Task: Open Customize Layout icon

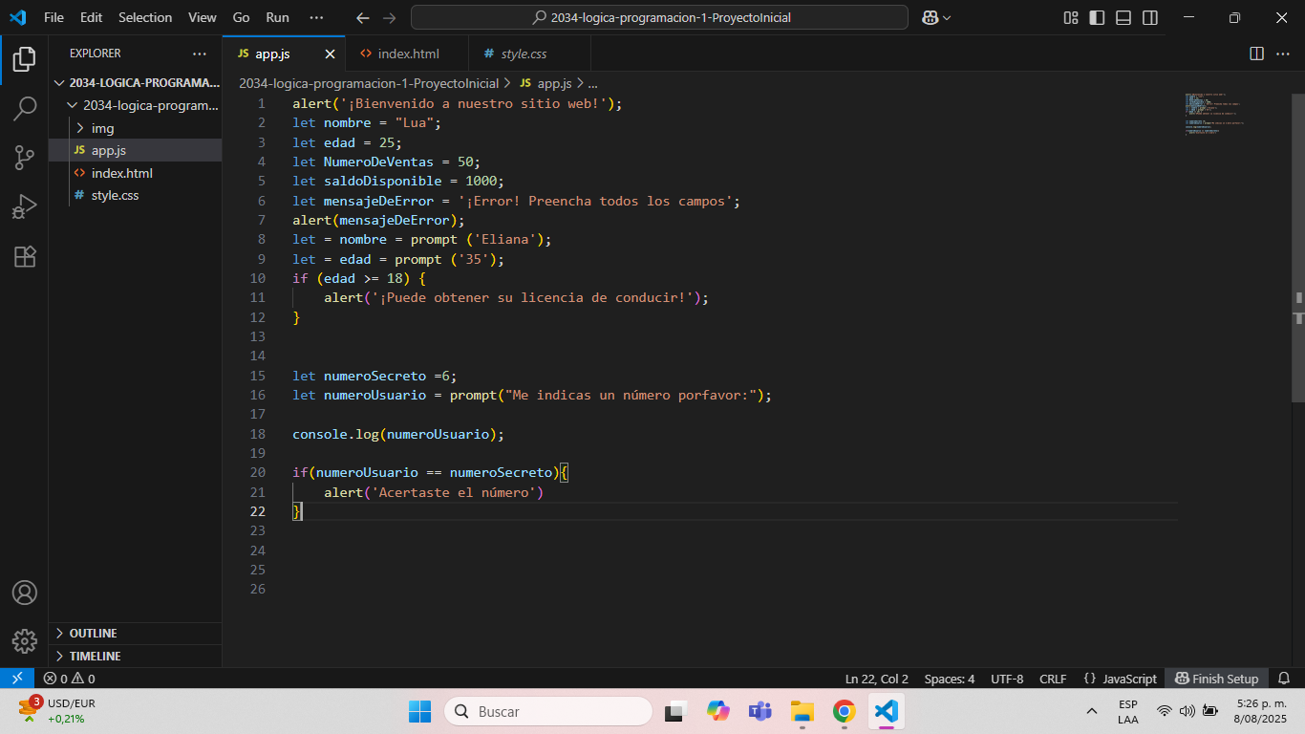Action: coord(1071,17)
